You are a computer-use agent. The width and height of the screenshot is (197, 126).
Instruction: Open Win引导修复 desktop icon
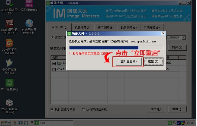click(9, 106)
